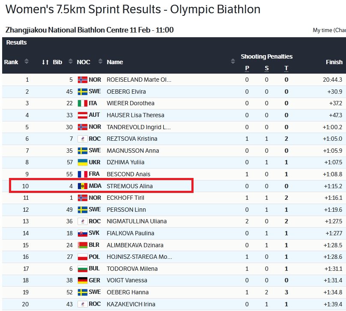Viewport: 346px width, 311px height.
Task: Click the My time timezone option
Action: (x=329, y=30)
